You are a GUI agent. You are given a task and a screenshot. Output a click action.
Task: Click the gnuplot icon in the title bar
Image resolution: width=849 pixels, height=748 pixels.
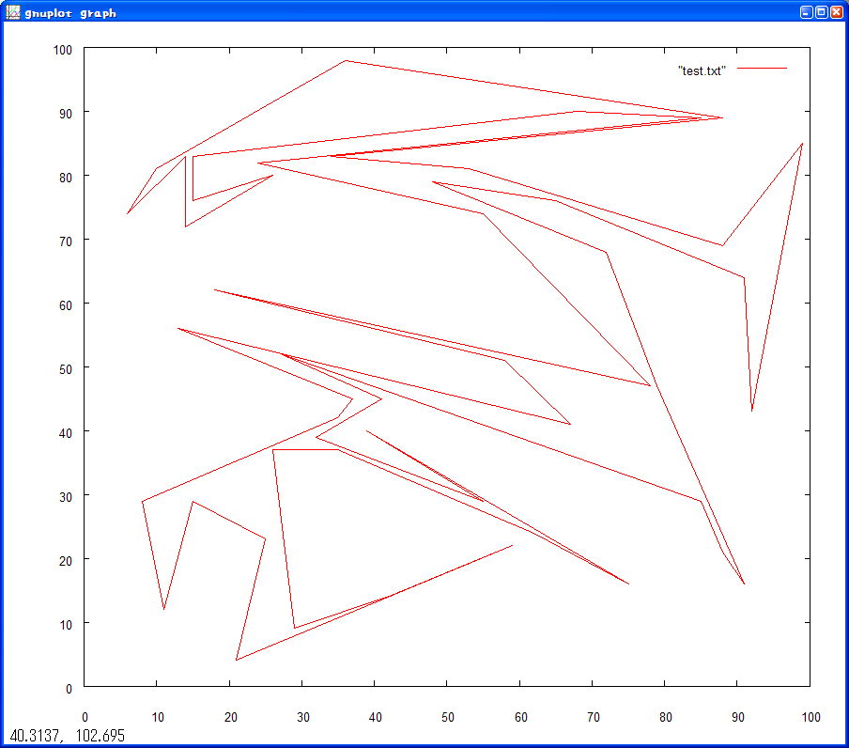coord(12,12)
